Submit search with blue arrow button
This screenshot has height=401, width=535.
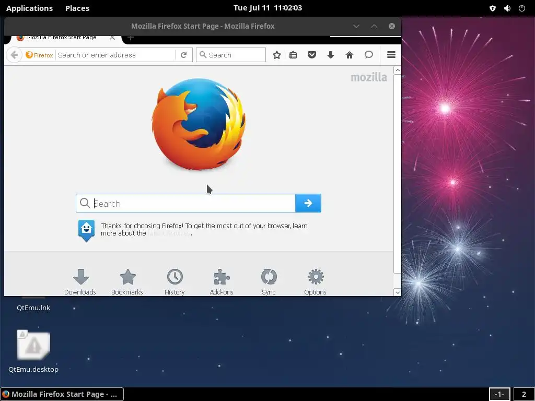point(308,203)
